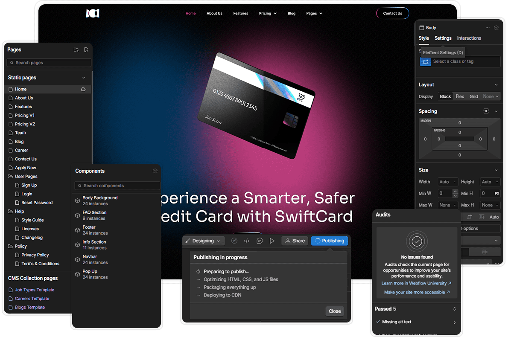Open the Pages dropdown in navbar

[314, 13]
